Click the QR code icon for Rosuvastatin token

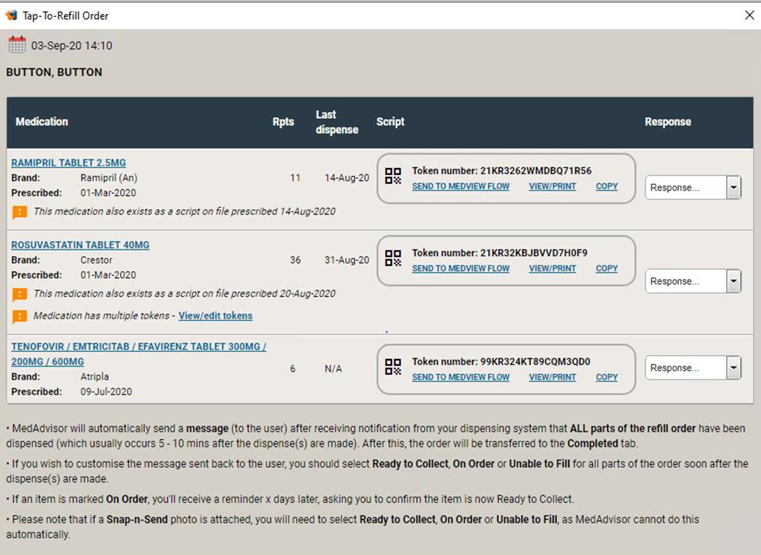point(393,258)
